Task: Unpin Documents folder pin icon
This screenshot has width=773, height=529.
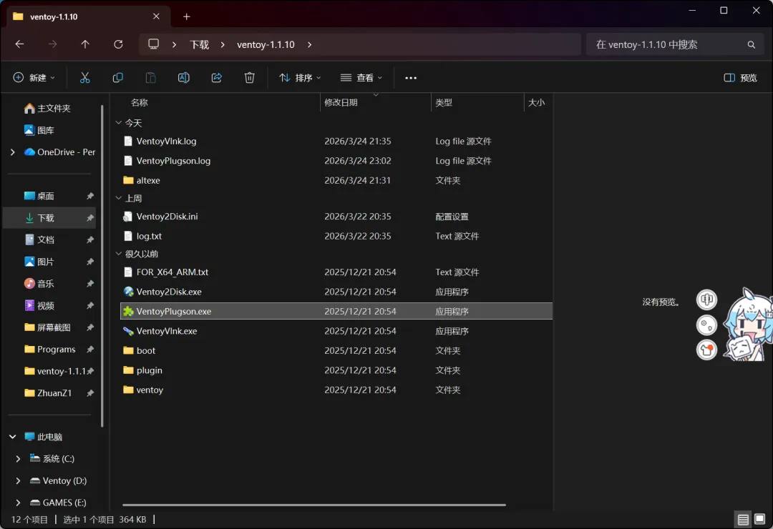Action: click(89, 240)
